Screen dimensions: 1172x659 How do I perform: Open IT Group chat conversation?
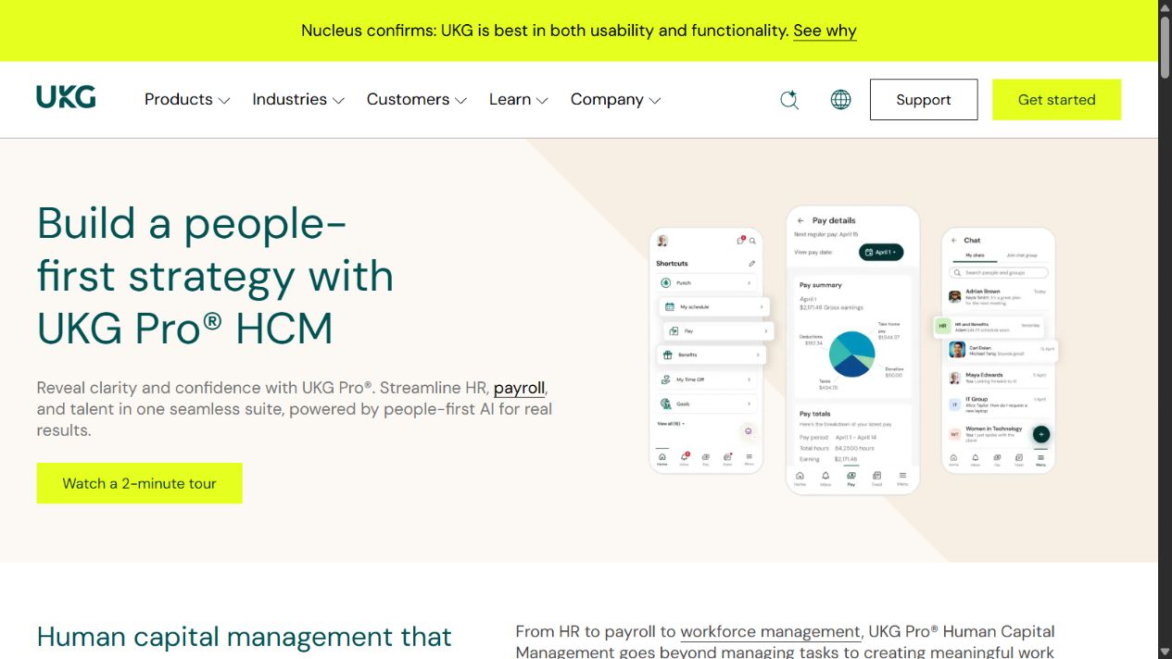tap(998, 404)
